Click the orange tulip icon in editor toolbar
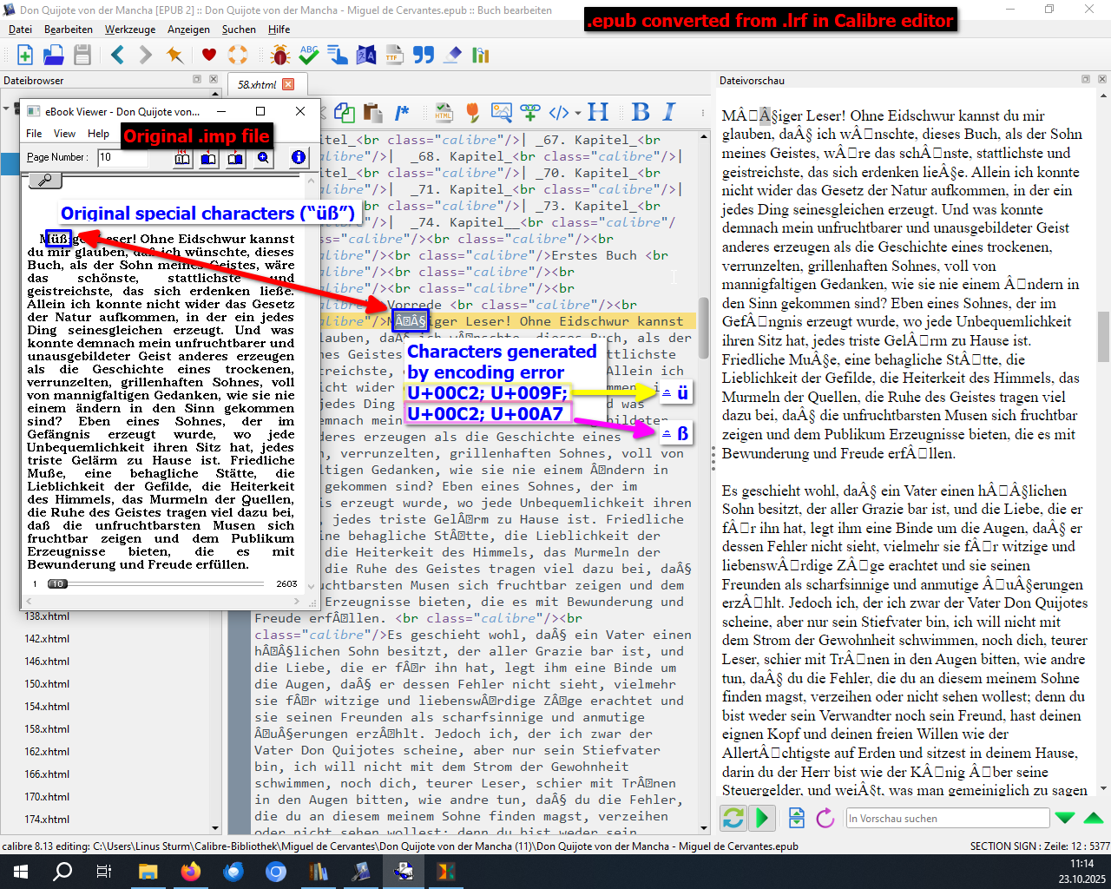The image size is (1111, 889). click(x=473, y=112)
